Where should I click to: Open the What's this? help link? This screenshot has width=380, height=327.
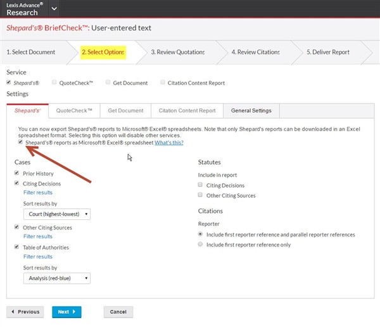(x=169, y=143)
